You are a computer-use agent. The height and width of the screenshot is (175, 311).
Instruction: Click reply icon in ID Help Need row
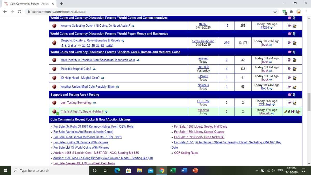(289, 78)
